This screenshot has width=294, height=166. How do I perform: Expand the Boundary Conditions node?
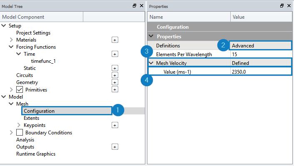tap(11, 132)
